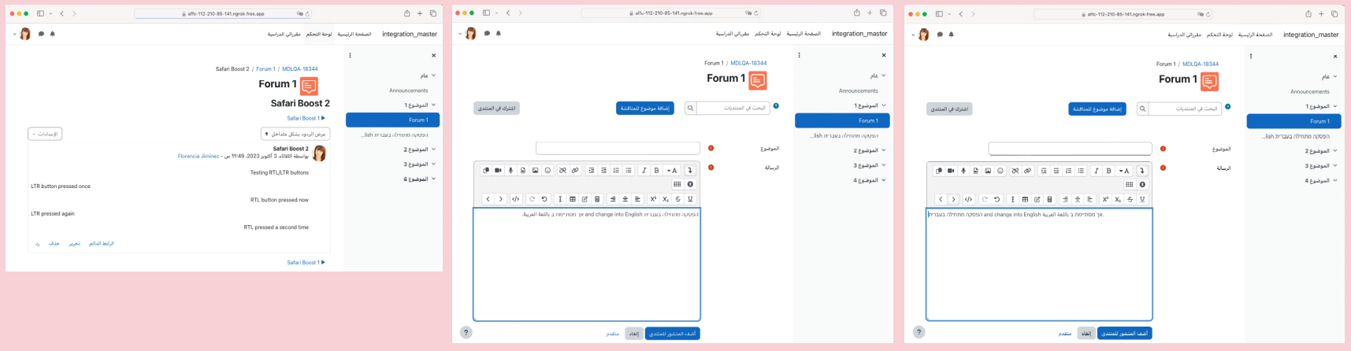Click the round help question mark button in the middle window

coord(466,333)
